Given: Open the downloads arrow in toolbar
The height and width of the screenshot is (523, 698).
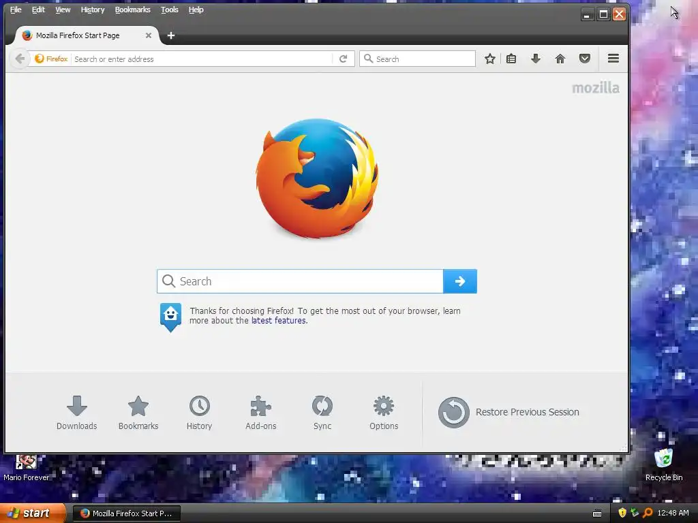Looking at the screenshot, I should pos(536,59).
